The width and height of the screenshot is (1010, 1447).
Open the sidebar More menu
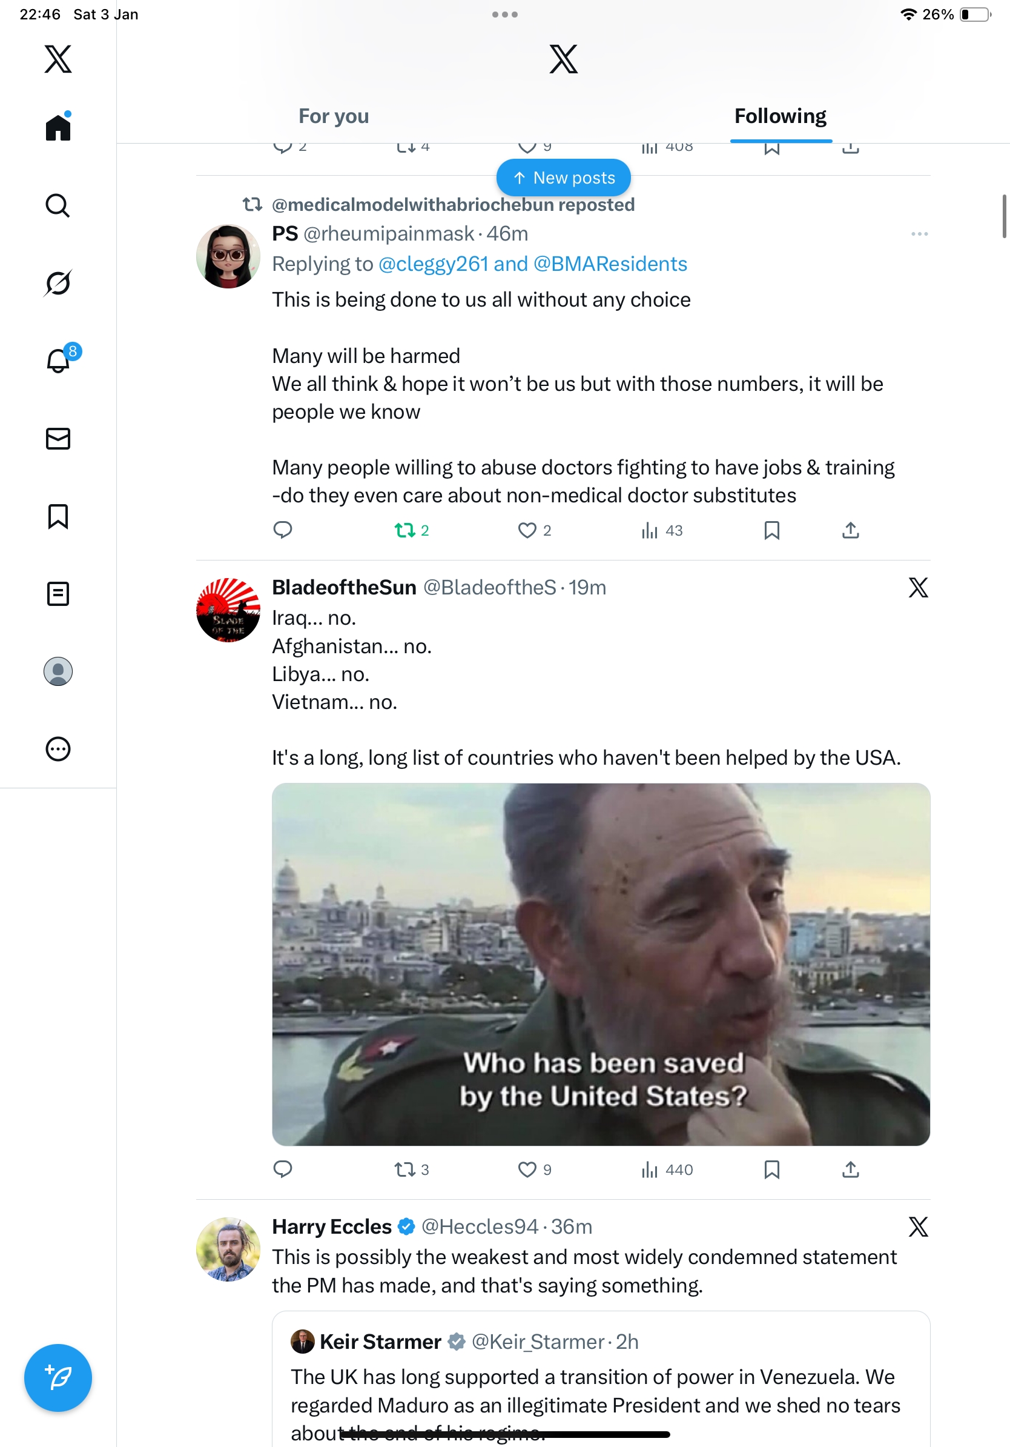58,749
